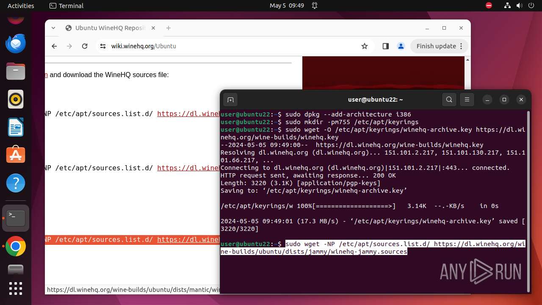
Task: Open highlighted https://dl.wineh link
Action: click(x=188, y=239)
